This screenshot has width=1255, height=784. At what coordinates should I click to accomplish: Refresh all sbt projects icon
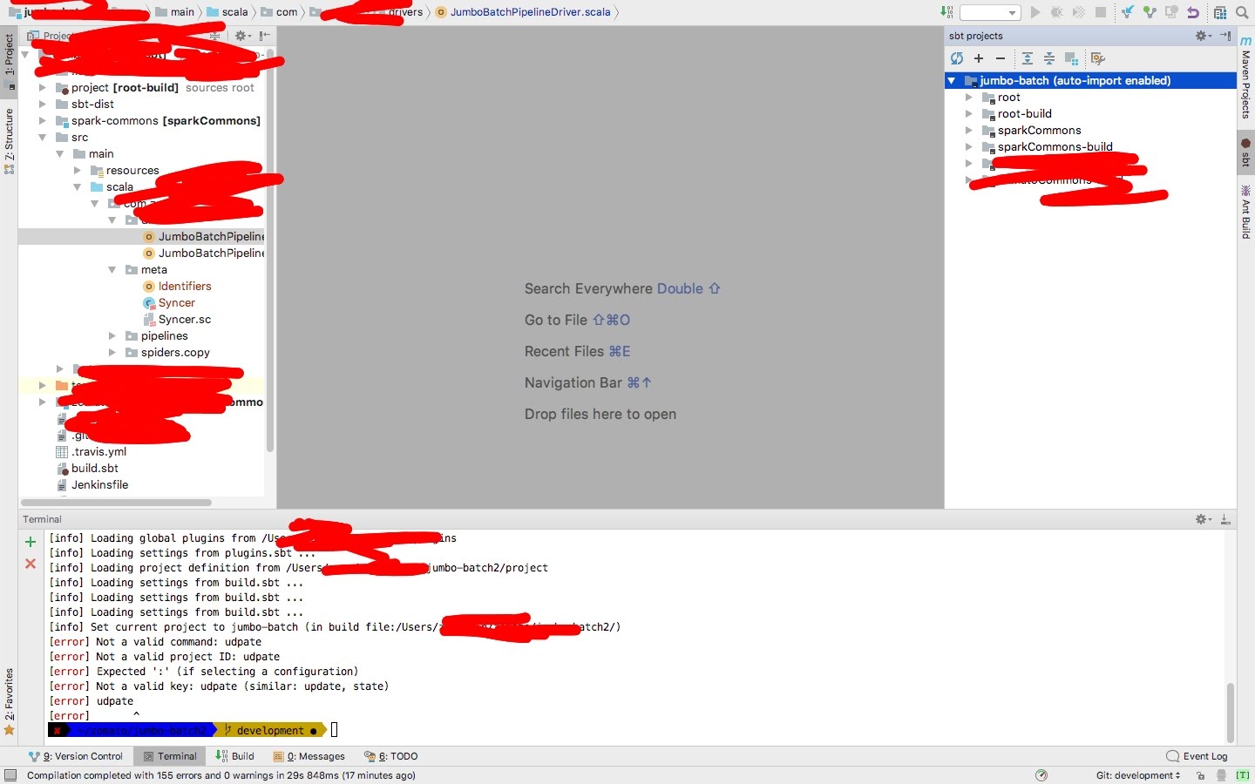coord(957,58)
